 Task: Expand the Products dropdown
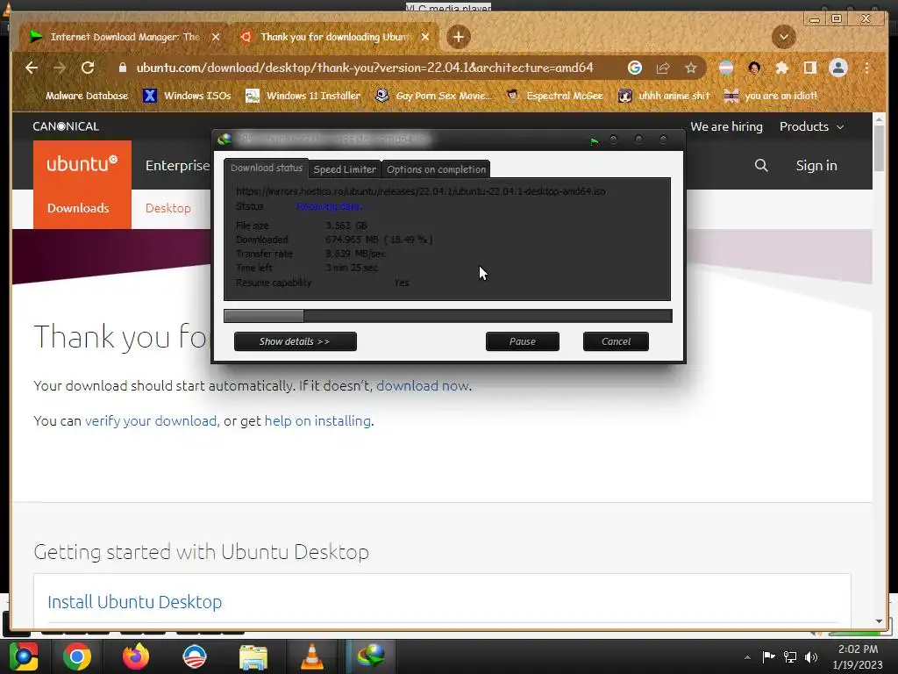pyautogui.click(x=811, y=126)
